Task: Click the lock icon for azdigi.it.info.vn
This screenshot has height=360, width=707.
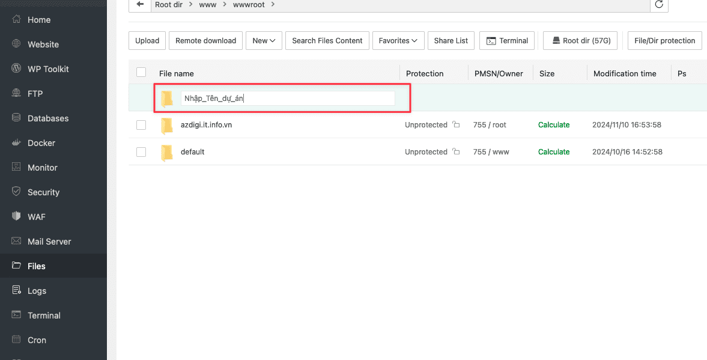Action: point(456,125)
